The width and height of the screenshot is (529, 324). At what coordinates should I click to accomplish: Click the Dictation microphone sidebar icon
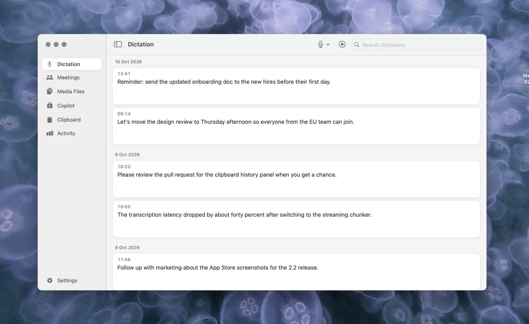click(x=50, y=64)
